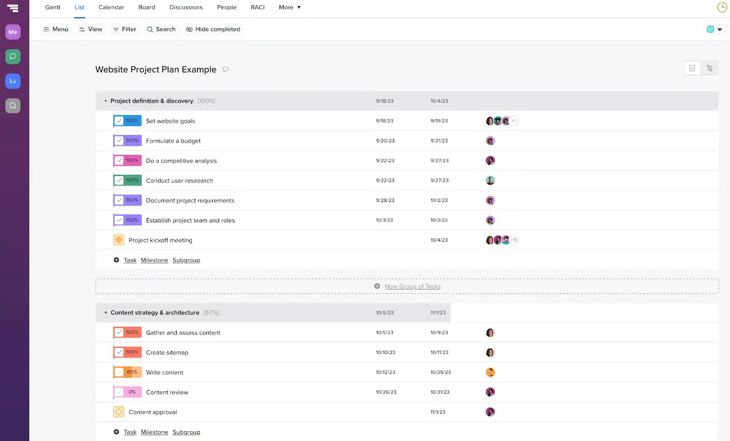Screen dimensions: 730x441
Task: Switch to percentage progress view mode
Action: 710,68
